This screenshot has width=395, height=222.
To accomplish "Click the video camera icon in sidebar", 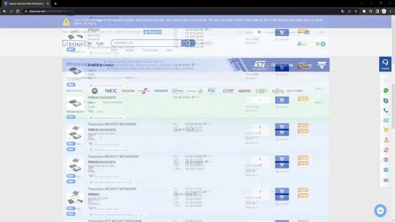I will [x=386, y=180].
